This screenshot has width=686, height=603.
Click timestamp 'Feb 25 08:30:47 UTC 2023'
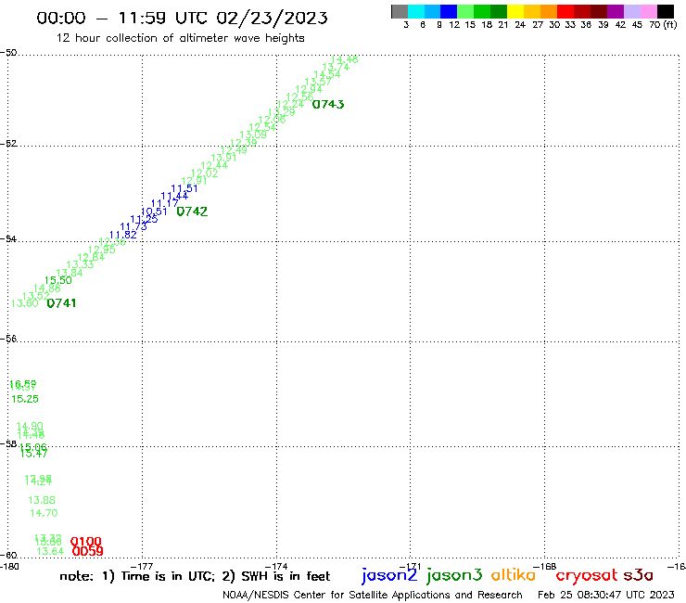[x=606, y=595]
